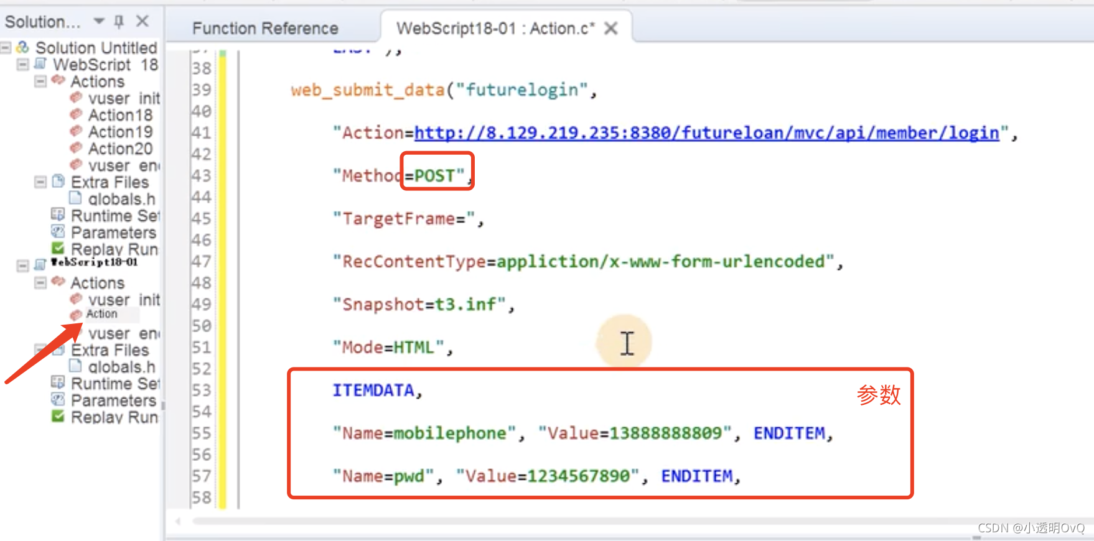Open Parameters icon under WebScript18-01
The height and width of the screenshot is (541, 1094).
click(x=57, y=399)
